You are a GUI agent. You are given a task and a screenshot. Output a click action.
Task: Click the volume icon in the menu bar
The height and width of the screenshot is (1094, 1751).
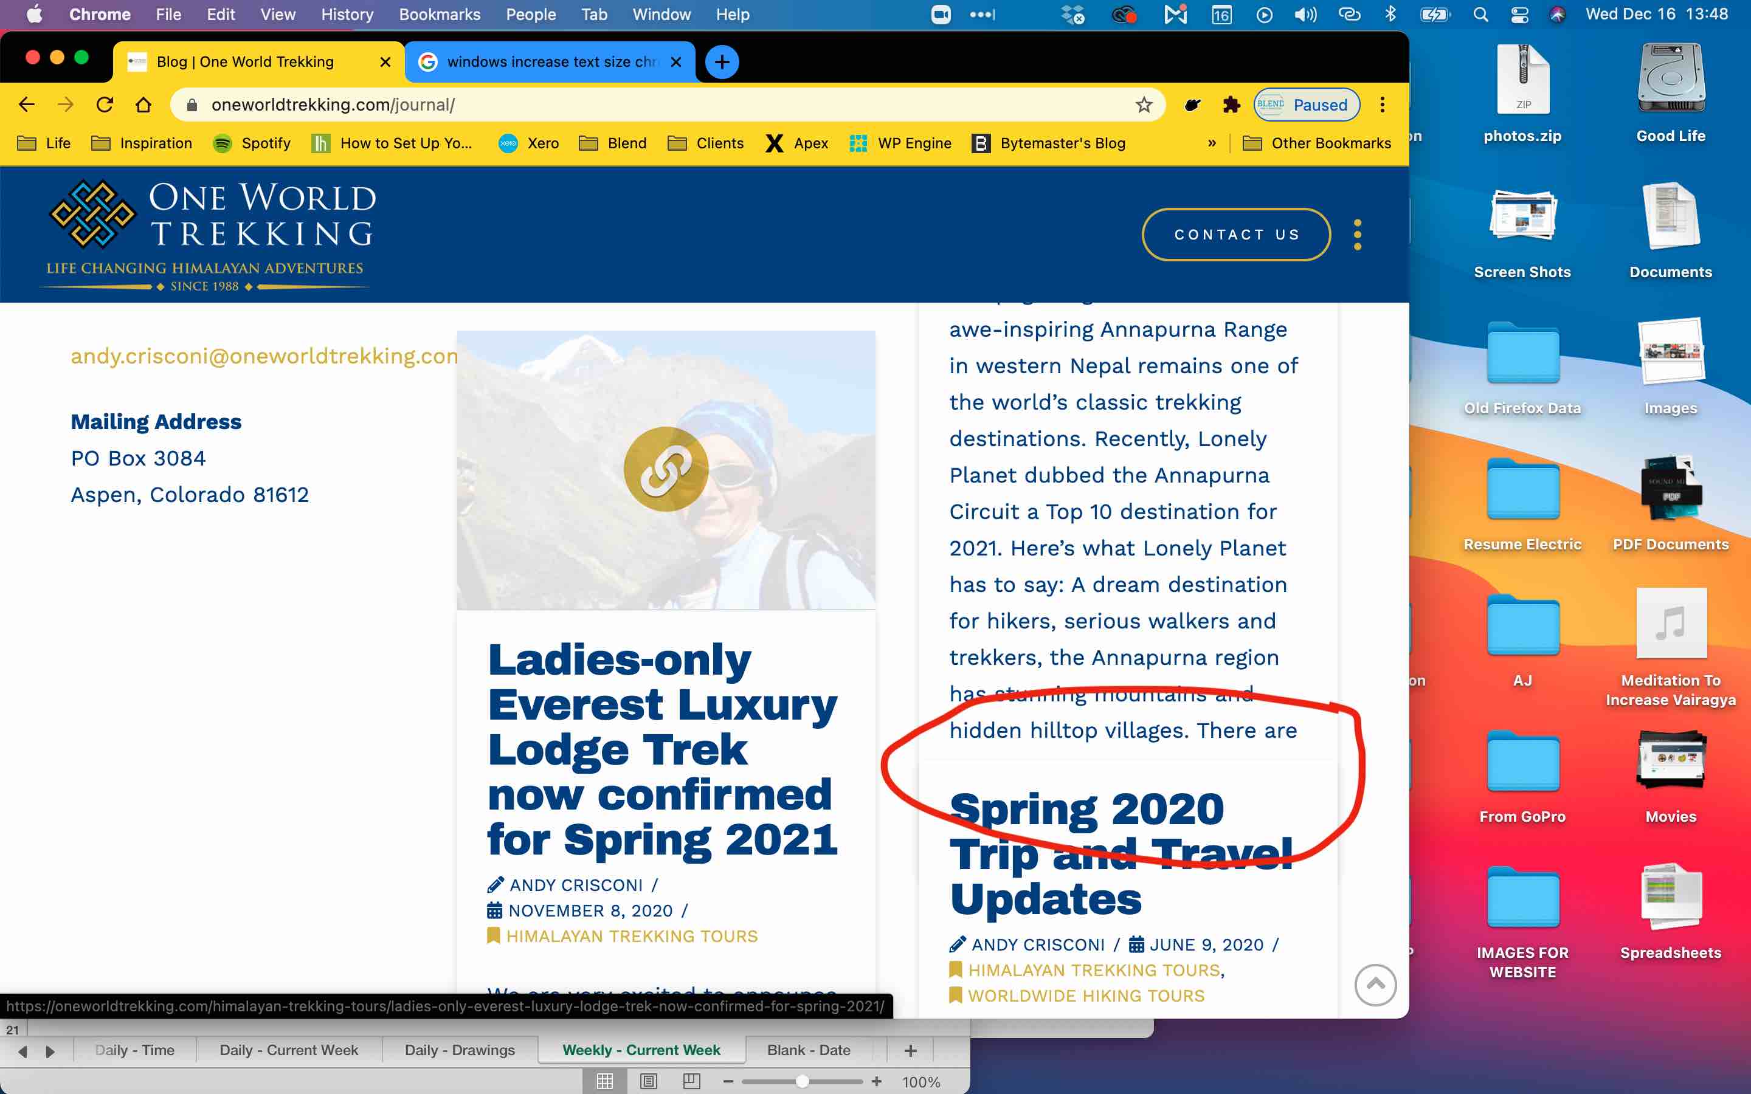click(1305, 15)
